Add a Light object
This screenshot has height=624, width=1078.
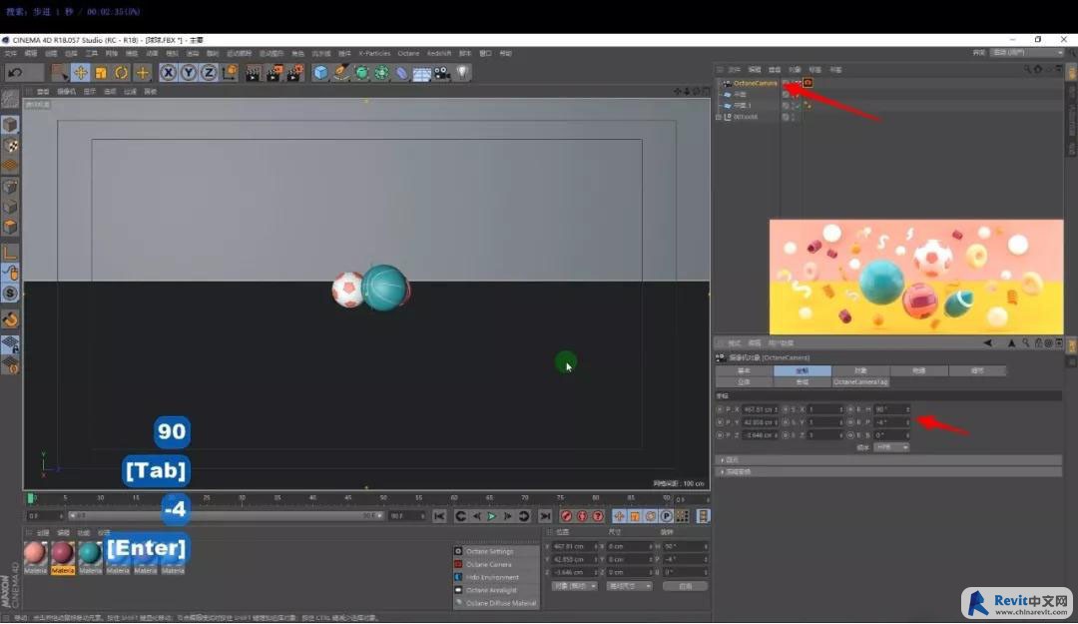[x=463, y=72]
